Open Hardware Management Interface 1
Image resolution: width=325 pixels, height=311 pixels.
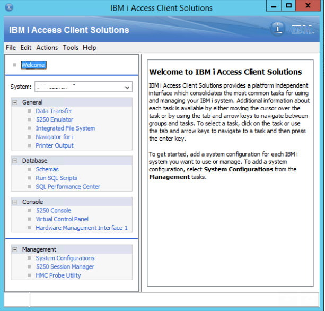(x=82, y=228)
